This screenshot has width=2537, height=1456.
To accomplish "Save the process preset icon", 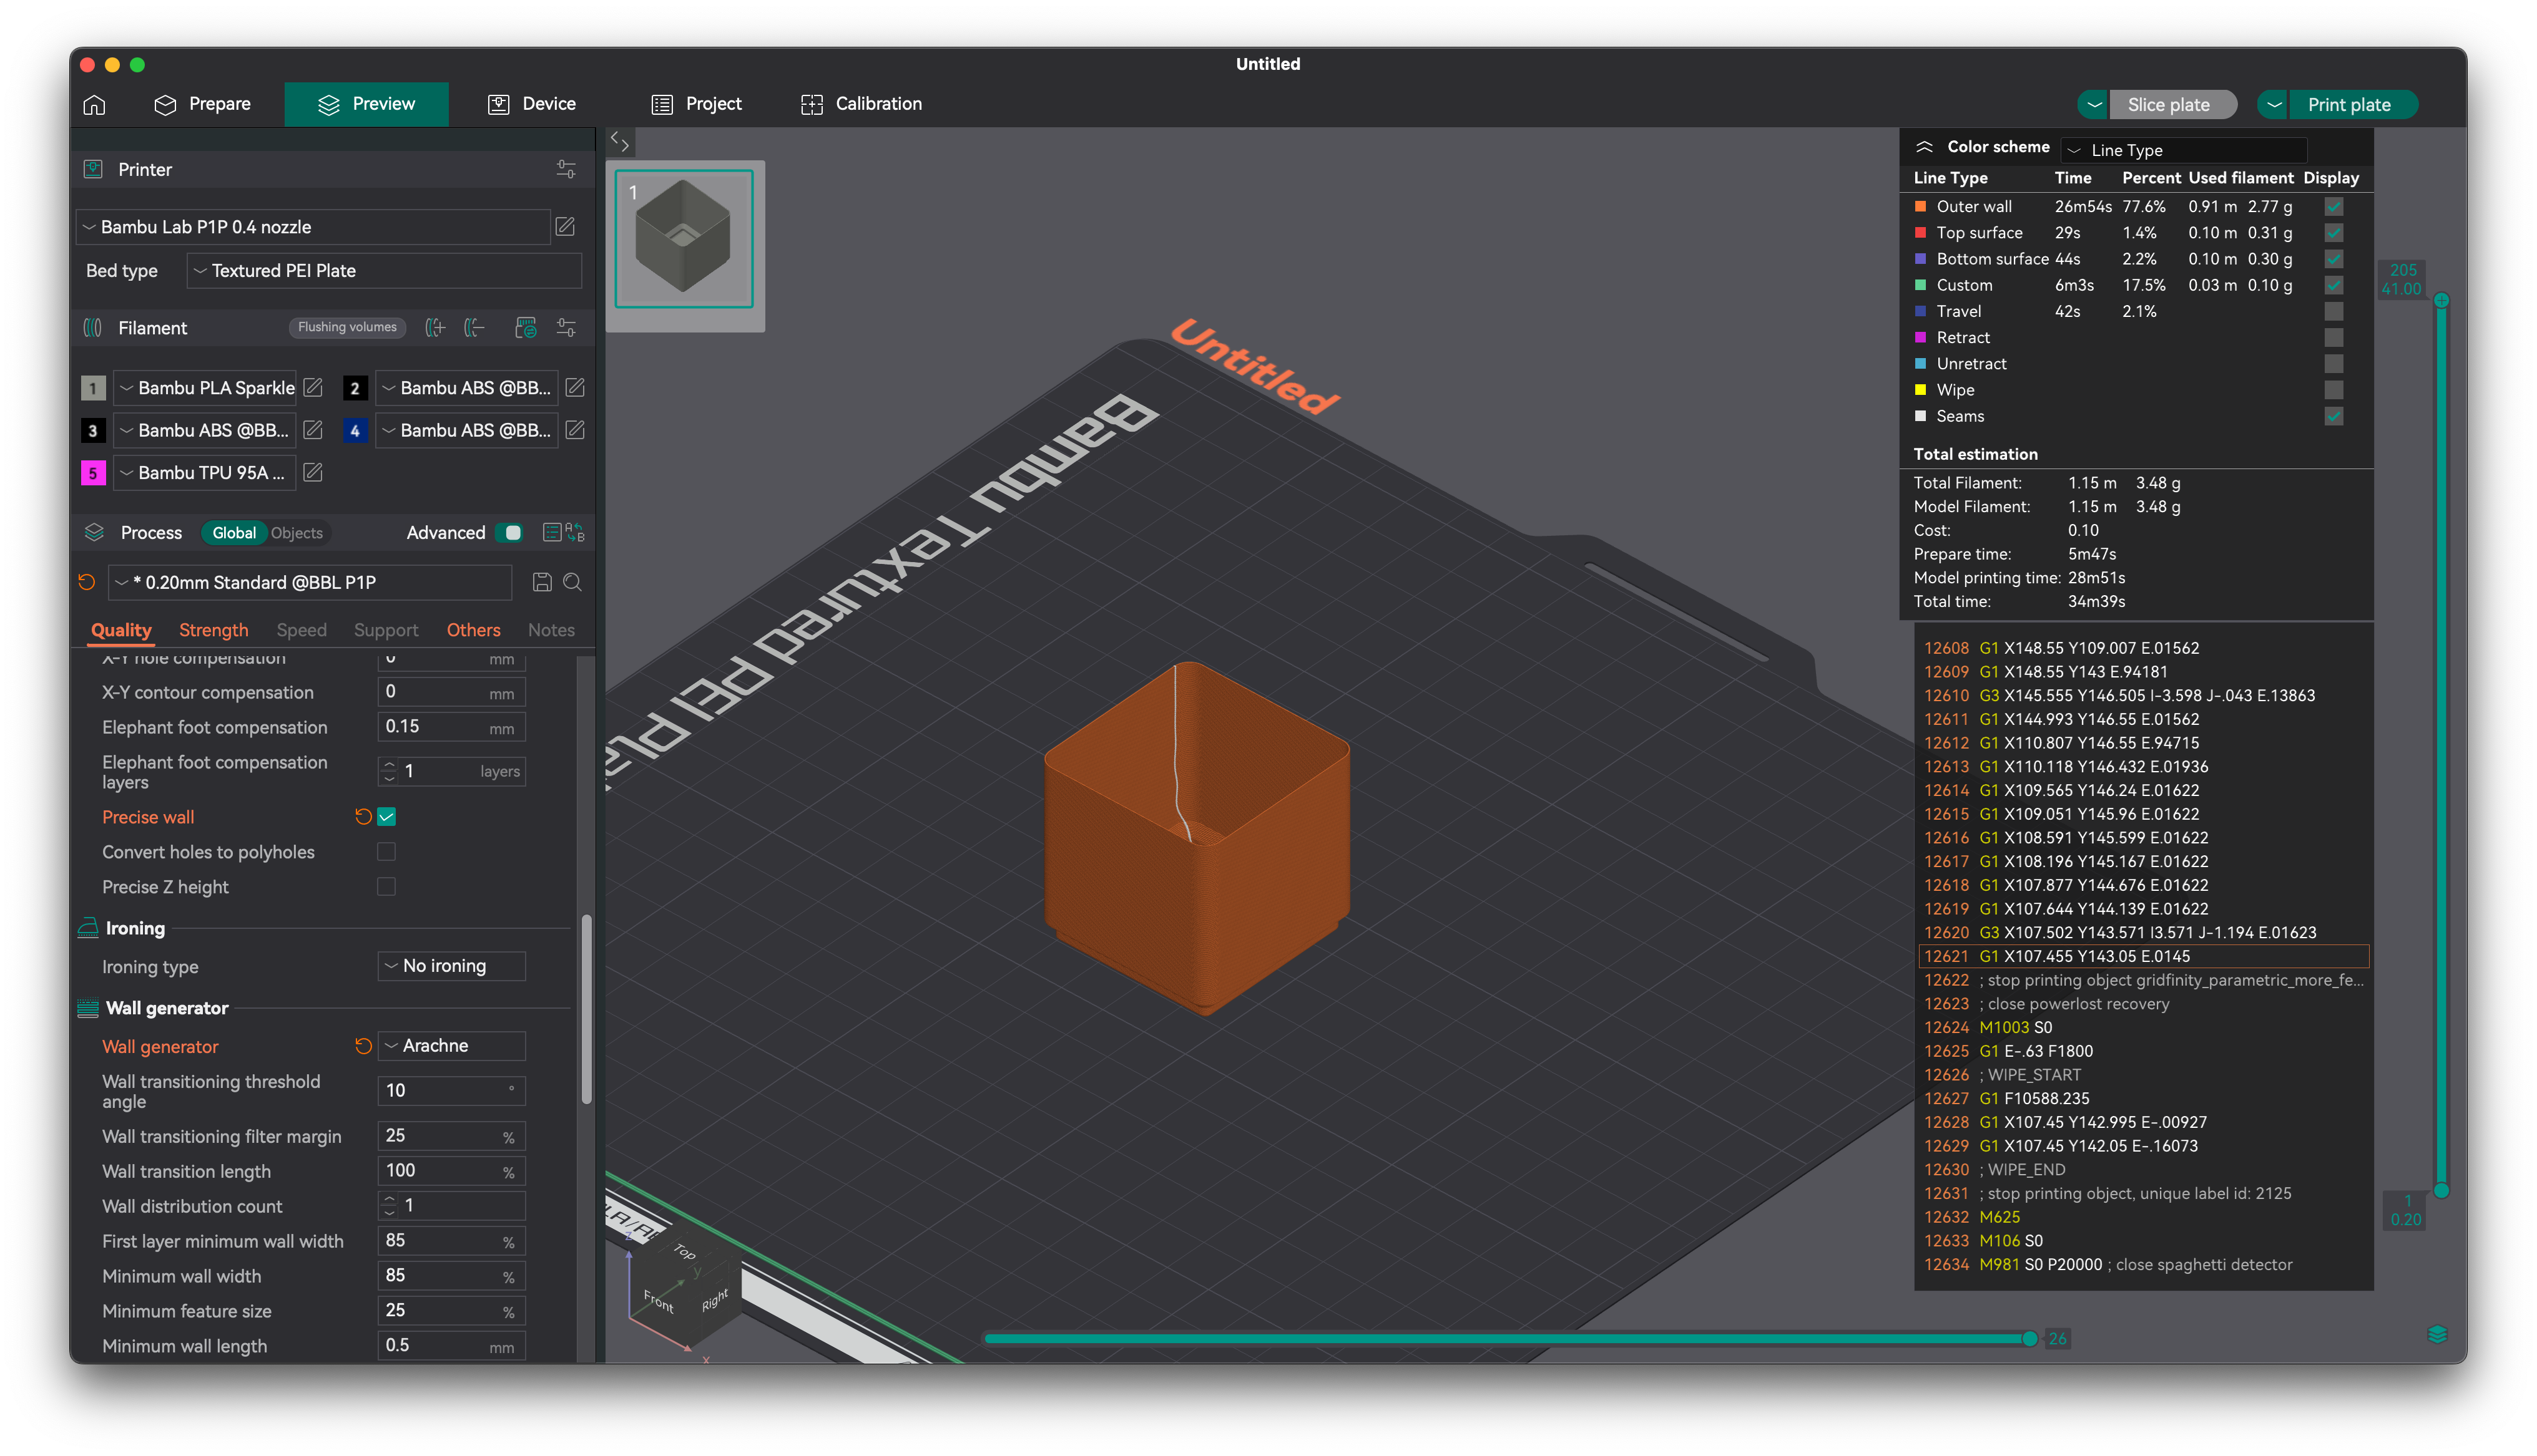I will [542, 582].
